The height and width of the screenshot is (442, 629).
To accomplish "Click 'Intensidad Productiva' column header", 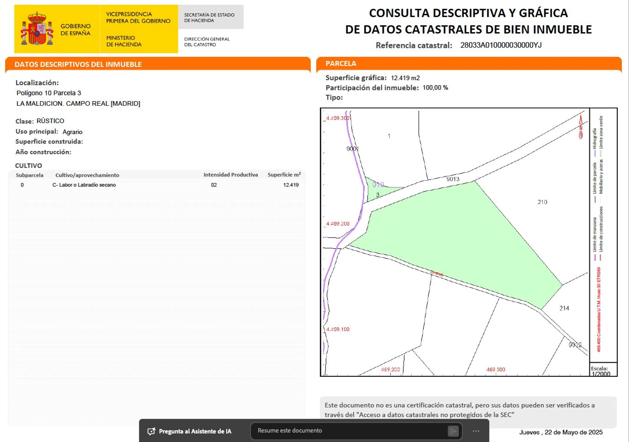I will (x=231, y=175).
